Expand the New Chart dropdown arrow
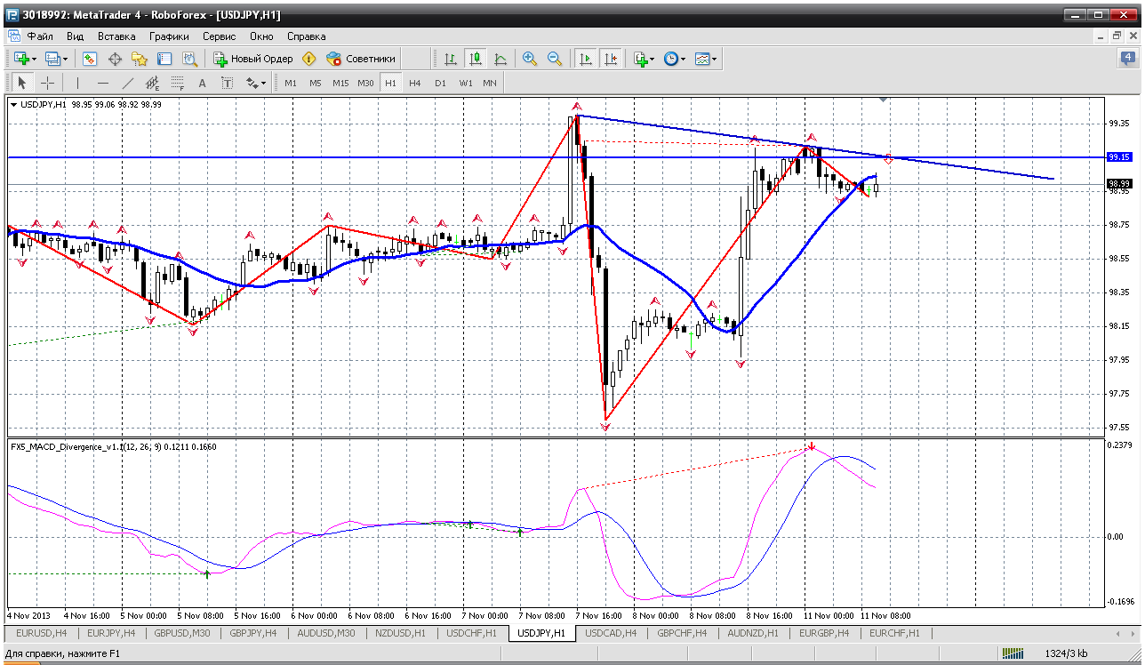1145x665 pixels. [35, 59]
